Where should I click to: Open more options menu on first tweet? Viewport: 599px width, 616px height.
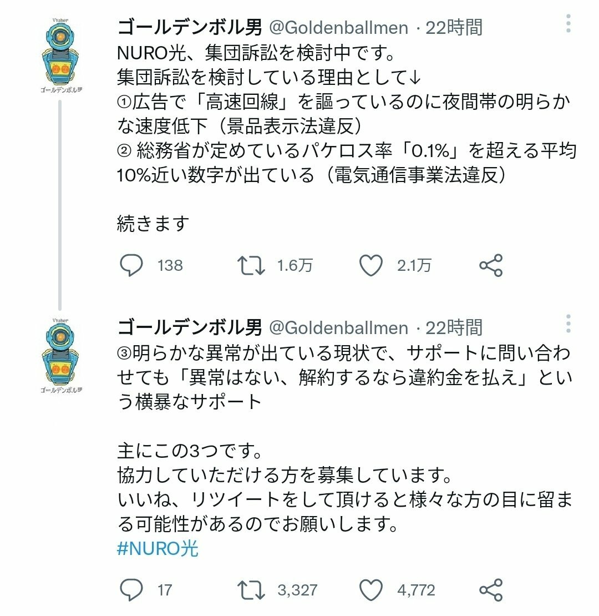[568, 24]
